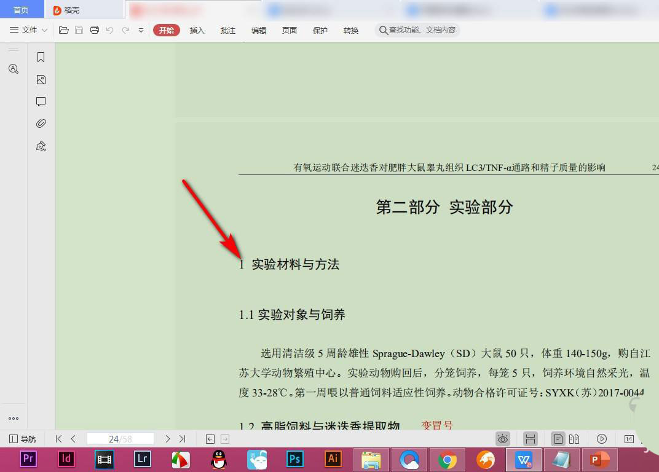Click the signature pen icon in sidebar
The image size is (659, 472).
point(41,146)
